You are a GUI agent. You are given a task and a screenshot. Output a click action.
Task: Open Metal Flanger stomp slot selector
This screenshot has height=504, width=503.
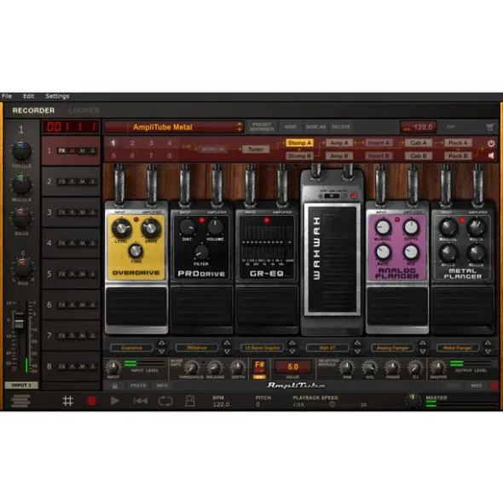pos(458,348)
